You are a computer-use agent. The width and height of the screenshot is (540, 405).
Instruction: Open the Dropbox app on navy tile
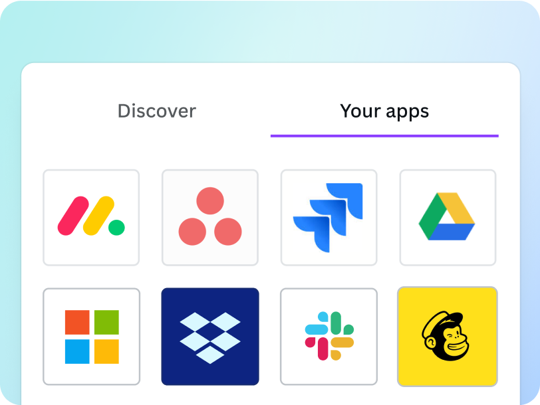click(210, 337)
